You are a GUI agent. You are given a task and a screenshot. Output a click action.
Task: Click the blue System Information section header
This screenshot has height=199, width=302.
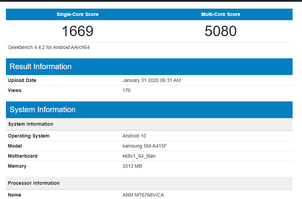pyautogui.click(x=42, y=110)
